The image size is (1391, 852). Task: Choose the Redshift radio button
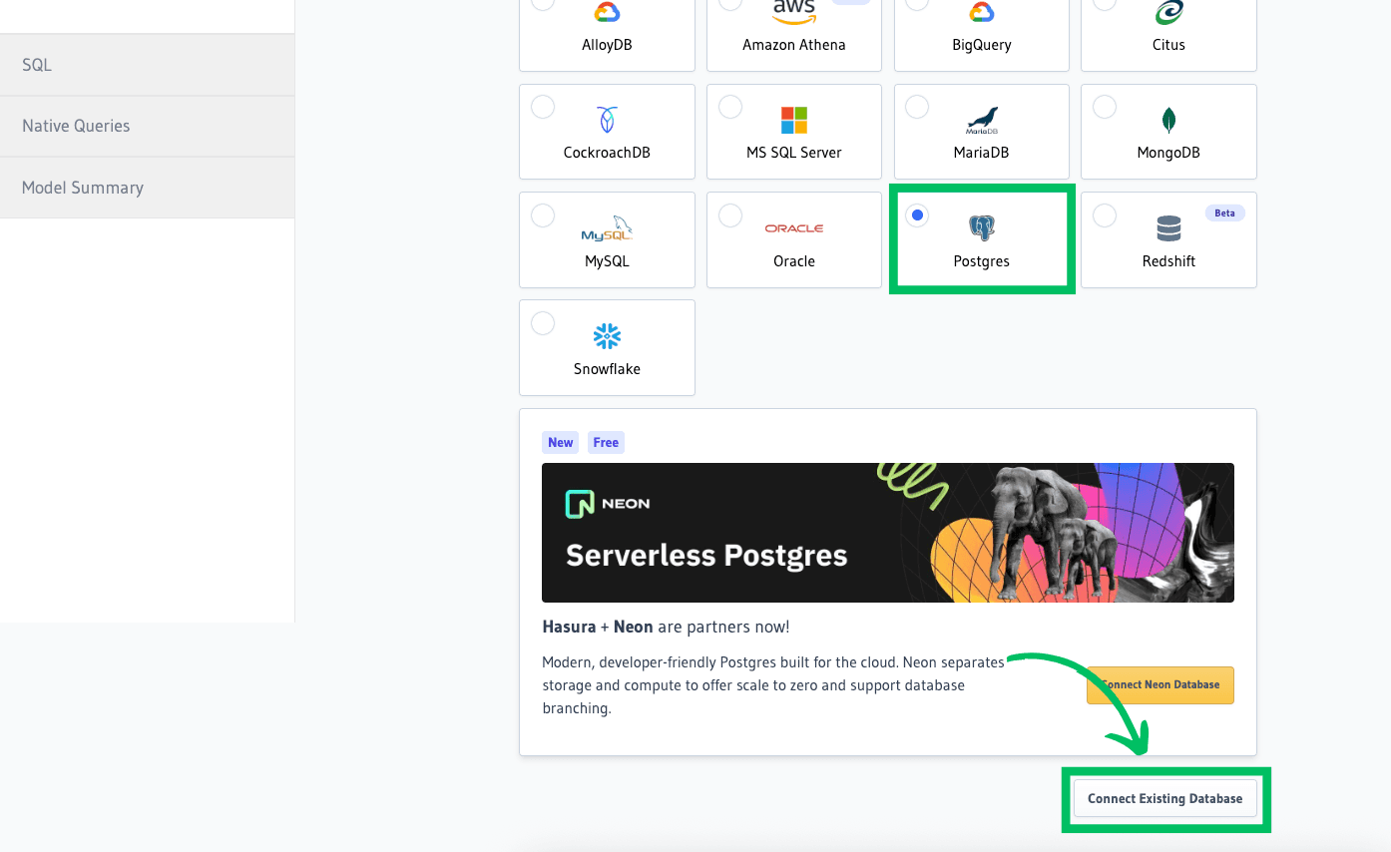(x=1104, y=214)
